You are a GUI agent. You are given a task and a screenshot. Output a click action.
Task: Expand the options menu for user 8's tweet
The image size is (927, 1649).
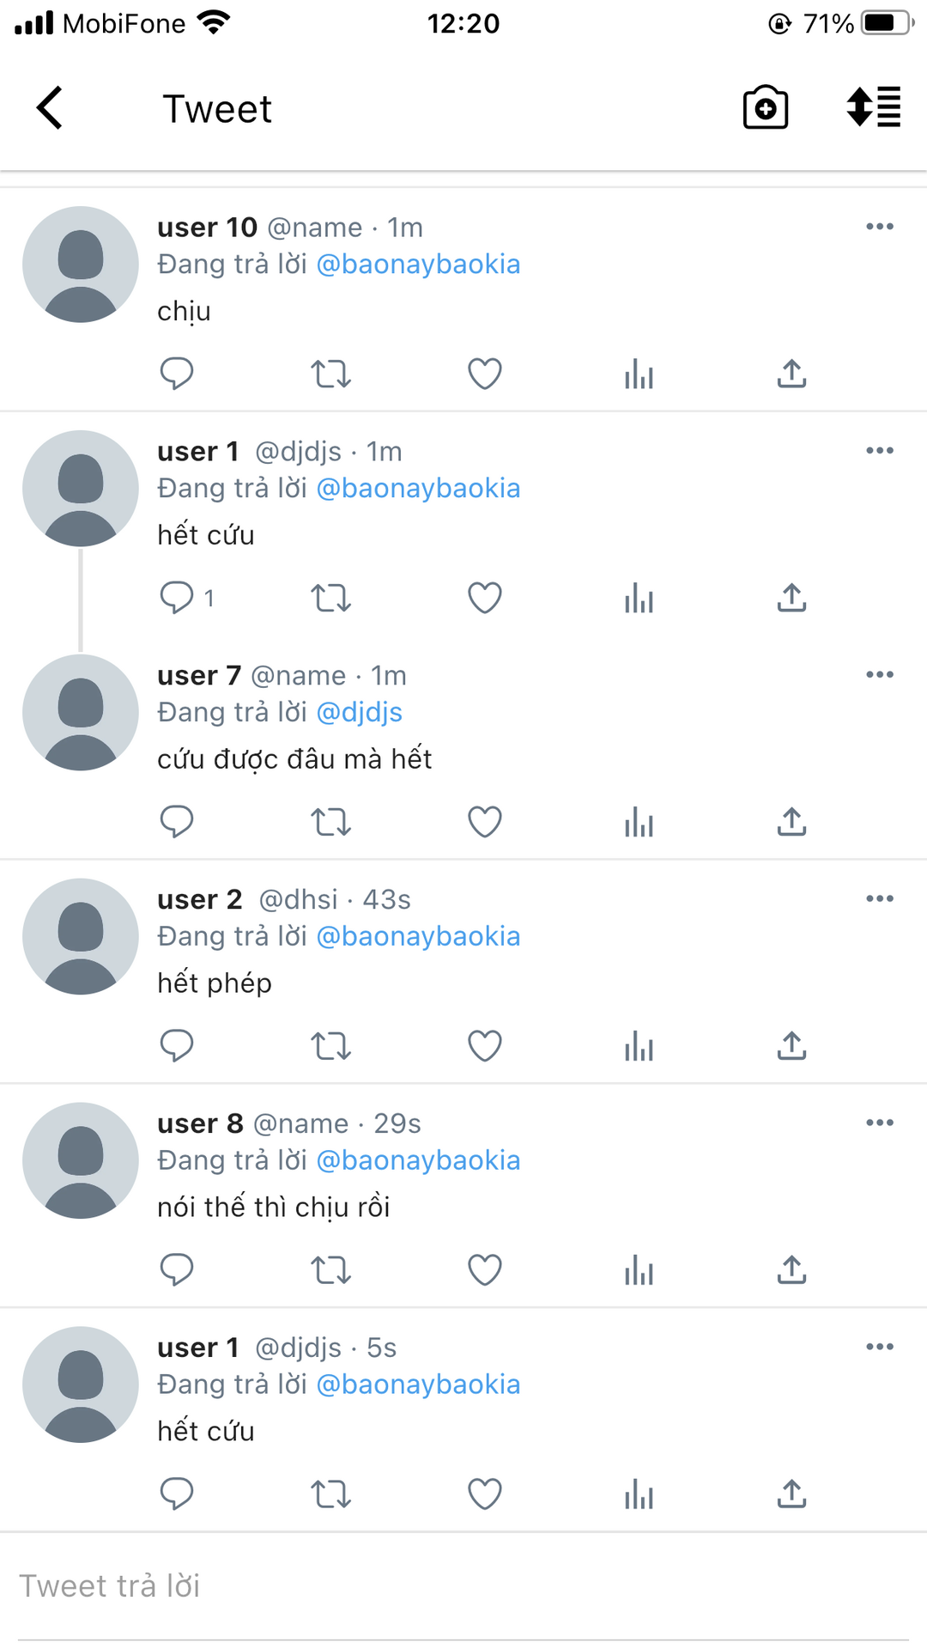tap(880, 1123)
